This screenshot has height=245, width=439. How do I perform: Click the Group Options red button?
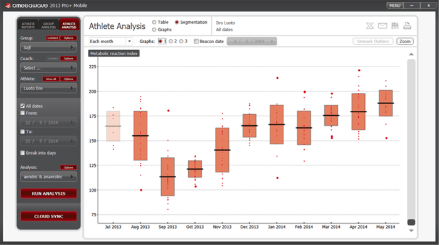point(68,38)
